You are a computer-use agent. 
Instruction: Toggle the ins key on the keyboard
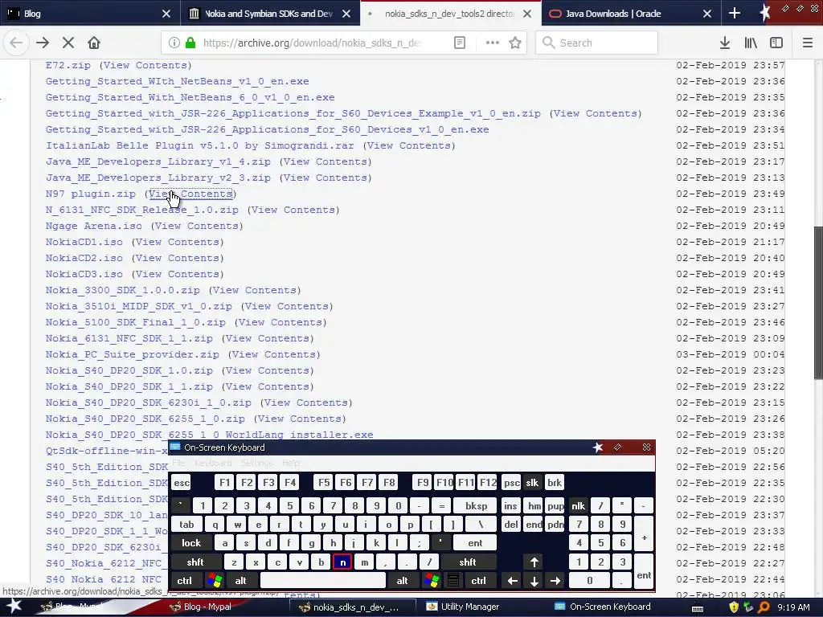[510, 506]
